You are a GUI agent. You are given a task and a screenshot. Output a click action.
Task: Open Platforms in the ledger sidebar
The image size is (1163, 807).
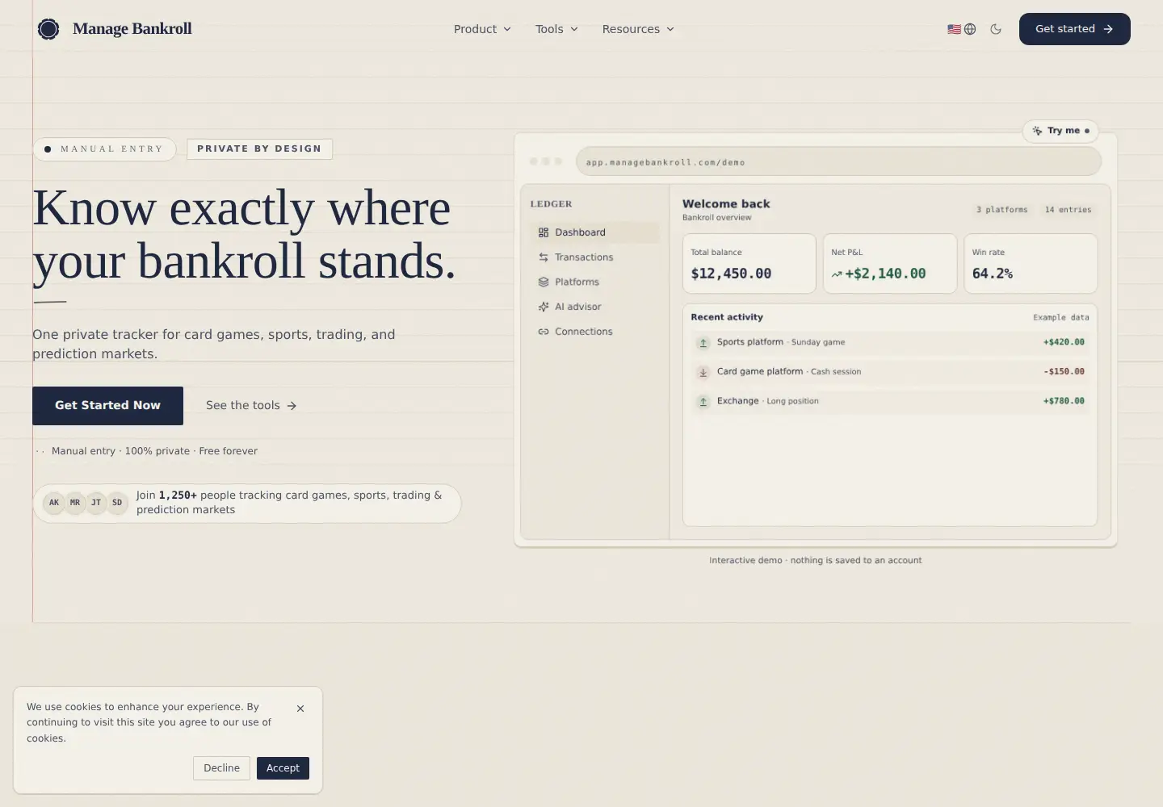595,282
